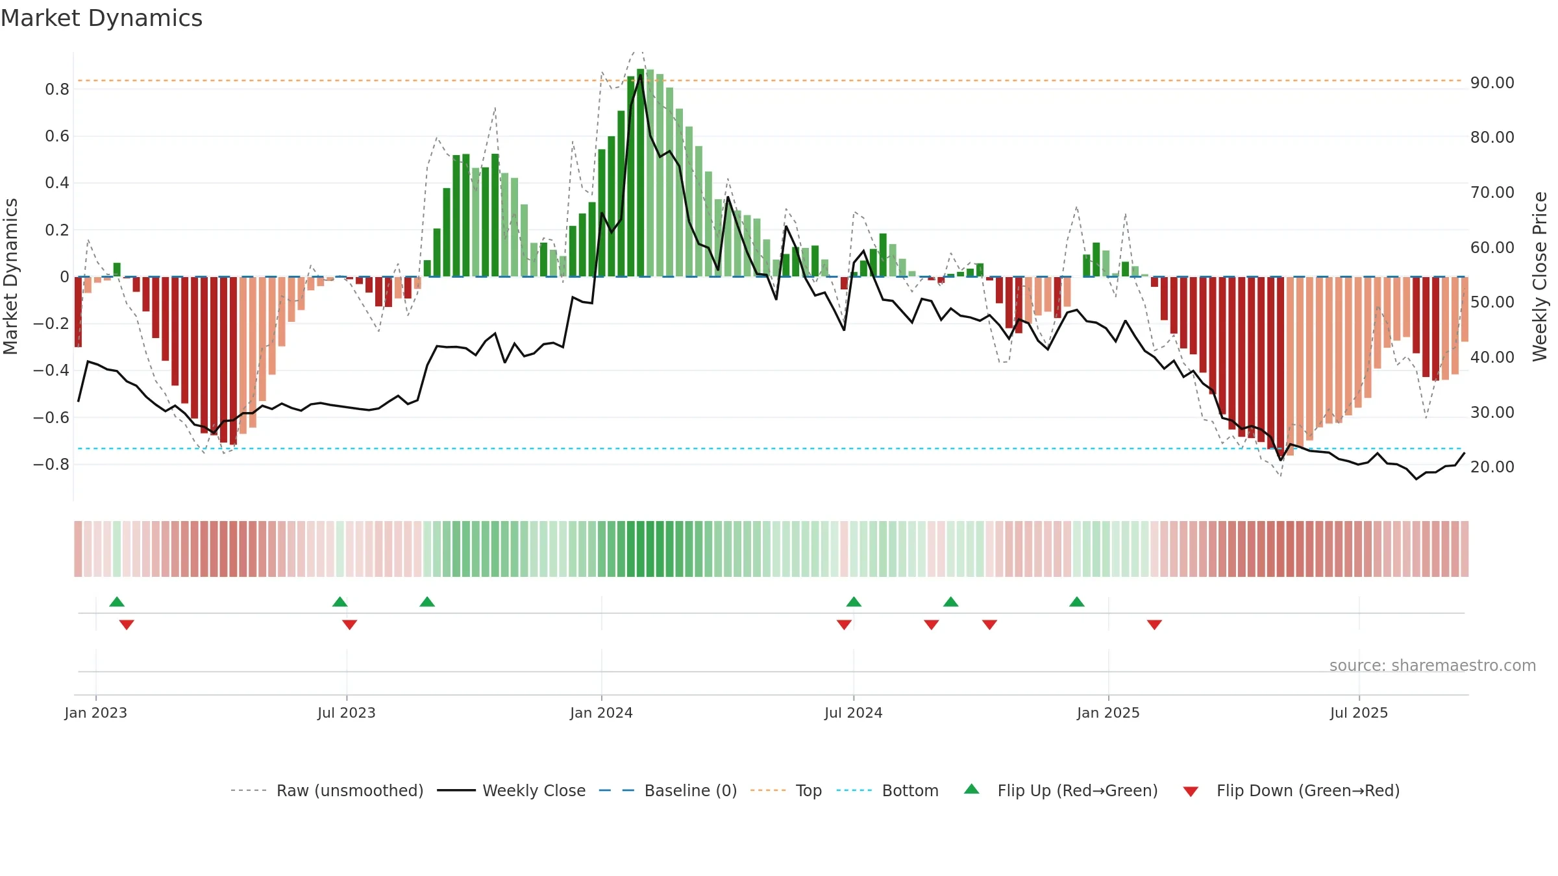Click the Jul 2024 x-axis label
Viewport: 1558px width, 876px height.
coord(854,712)
